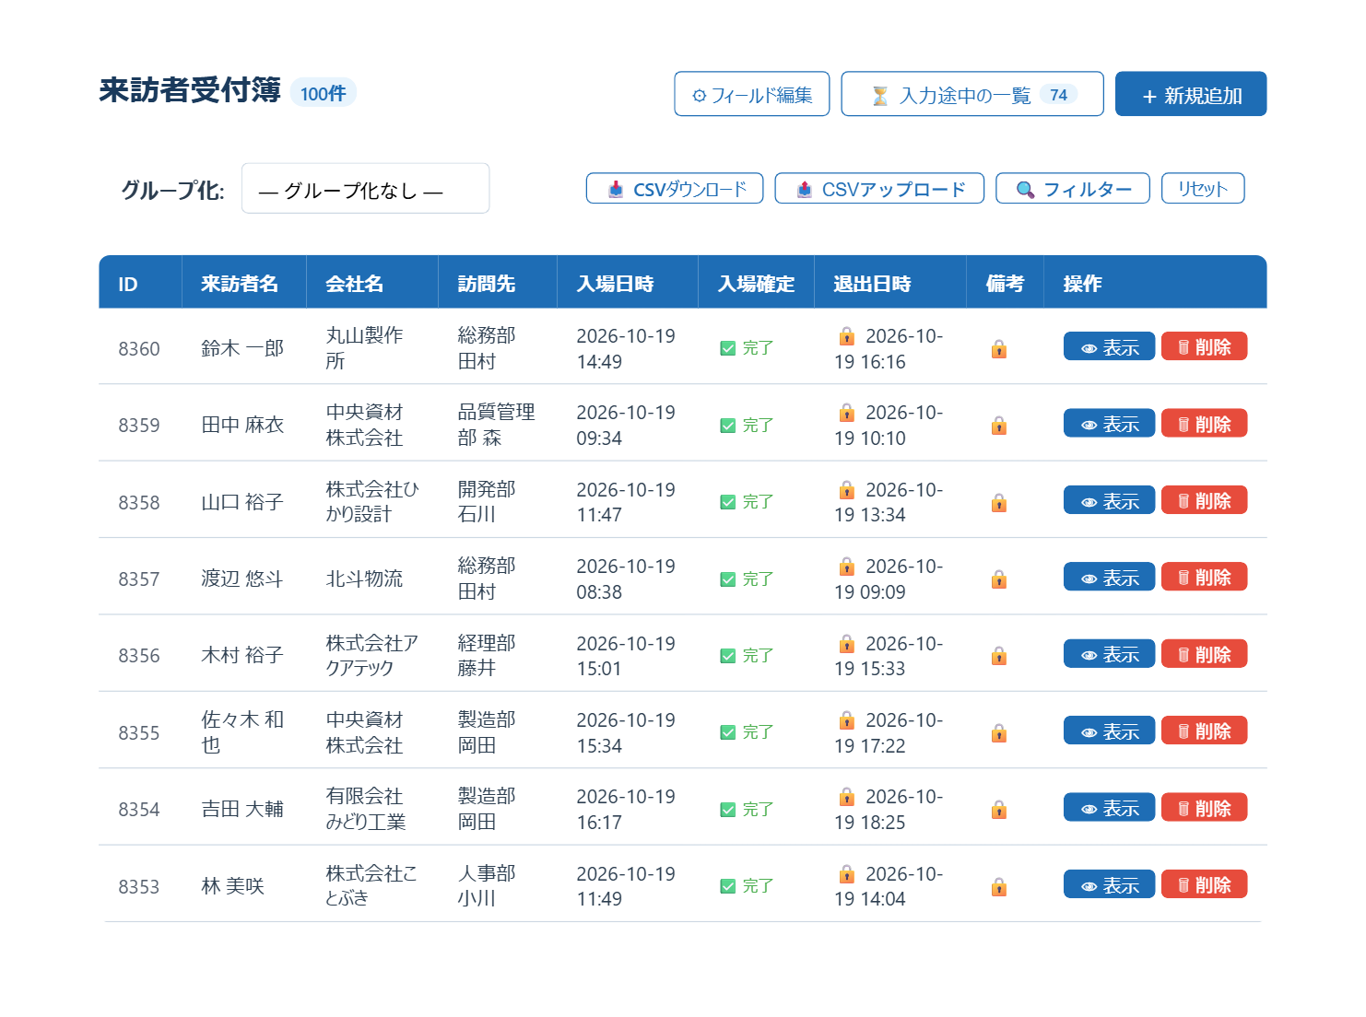Click the 備考 lock icon for ID 8353
The width and height of the screenshot is (1366, 1017).
click(998, 887)
